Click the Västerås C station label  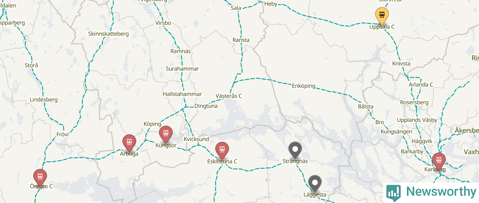pos(229,96)
